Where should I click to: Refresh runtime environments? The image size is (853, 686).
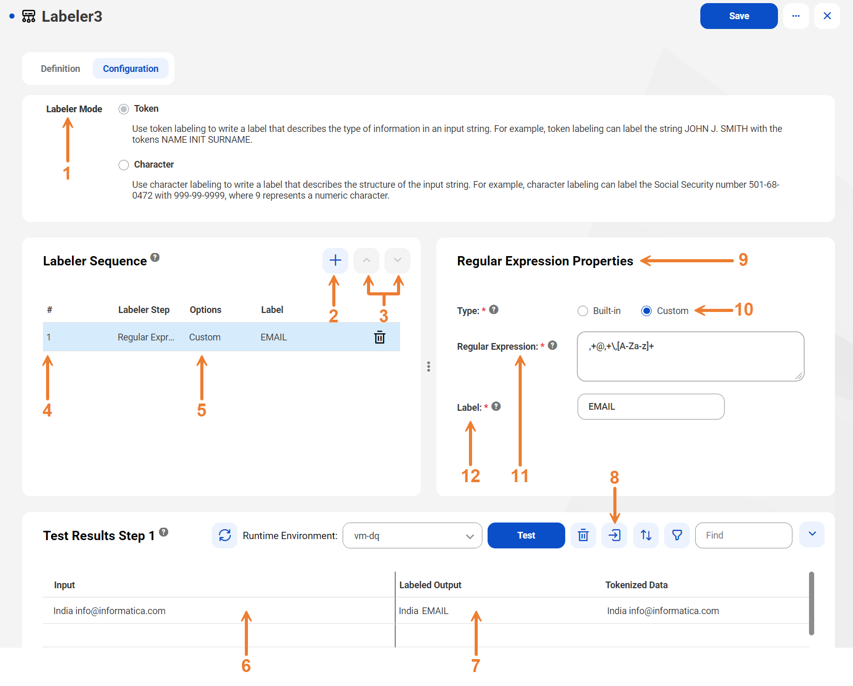(x=225, y=535)
